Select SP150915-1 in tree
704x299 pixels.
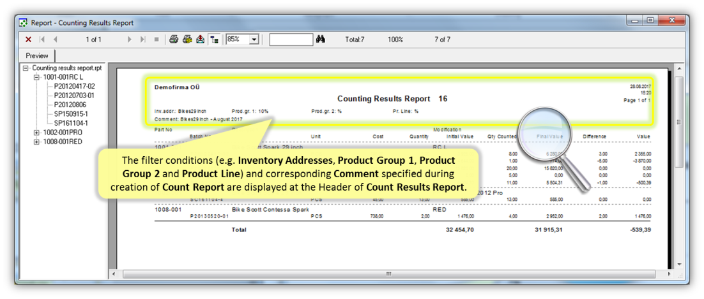coord(71,114)
